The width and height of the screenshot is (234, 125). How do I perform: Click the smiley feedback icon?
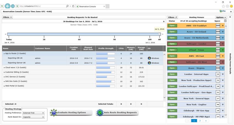click(x=231, y=6)
